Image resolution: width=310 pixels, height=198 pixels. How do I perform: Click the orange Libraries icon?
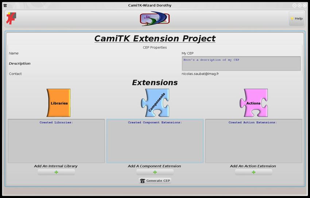(58, 103)
